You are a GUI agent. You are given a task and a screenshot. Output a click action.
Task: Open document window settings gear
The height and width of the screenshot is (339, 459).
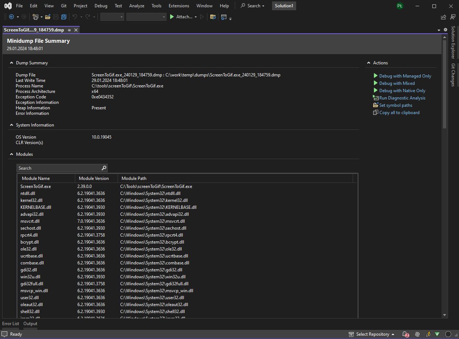pos(445,30)
